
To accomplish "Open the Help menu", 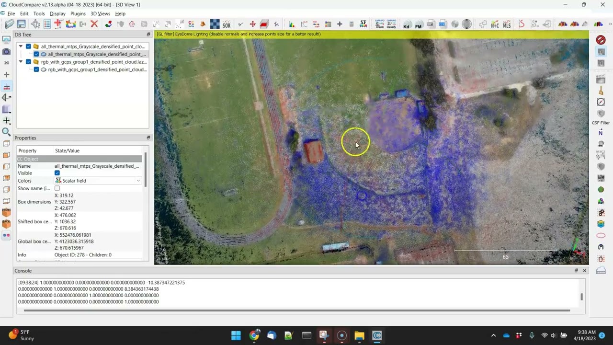I will coord(120,13).
